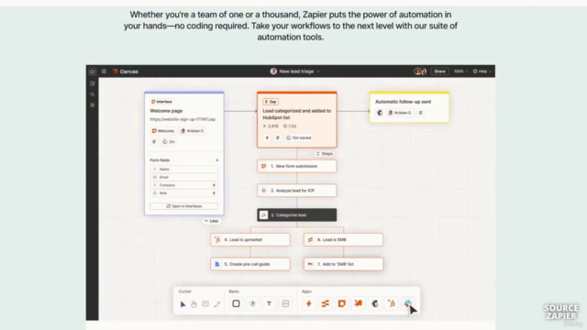Click the second left sidebar icon
The image size is (587, 330).
coord(93,94)
